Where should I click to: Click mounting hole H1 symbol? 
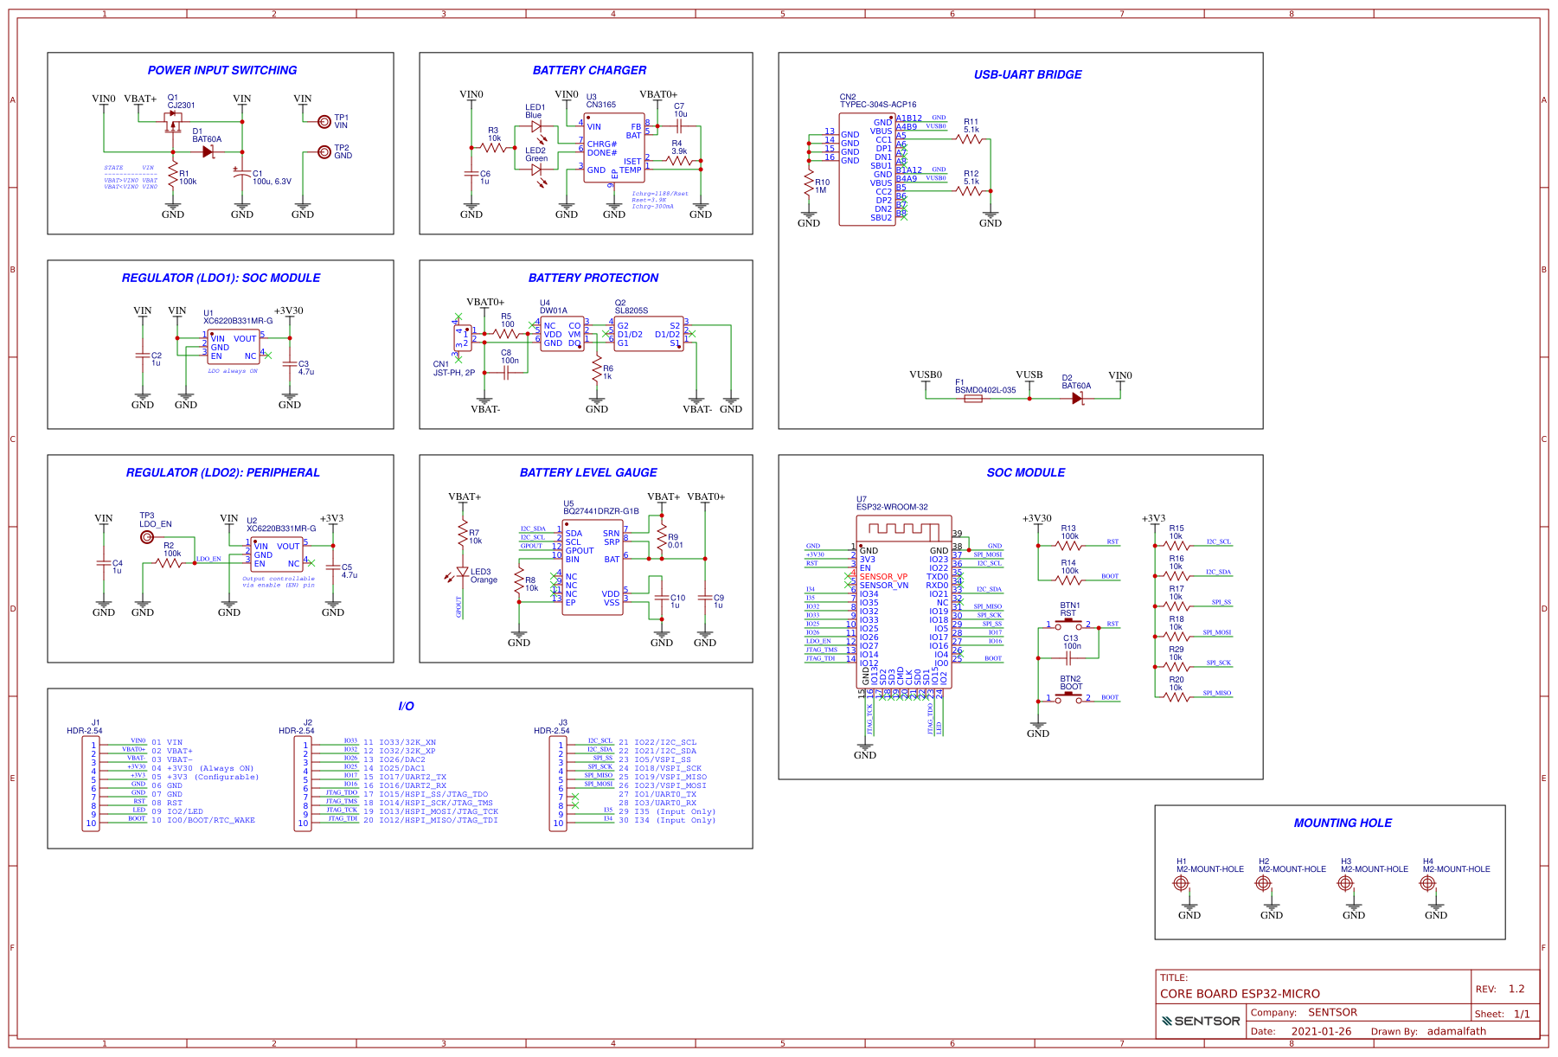point(1182,884)
